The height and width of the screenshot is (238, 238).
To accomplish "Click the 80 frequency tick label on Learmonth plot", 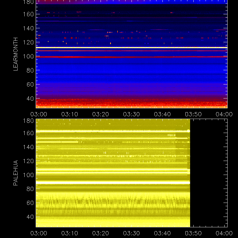I will (x=30, y=70).
